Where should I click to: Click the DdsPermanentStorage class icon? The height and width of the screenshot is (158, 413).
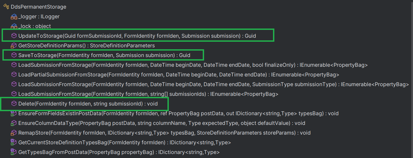coord(6,7)
